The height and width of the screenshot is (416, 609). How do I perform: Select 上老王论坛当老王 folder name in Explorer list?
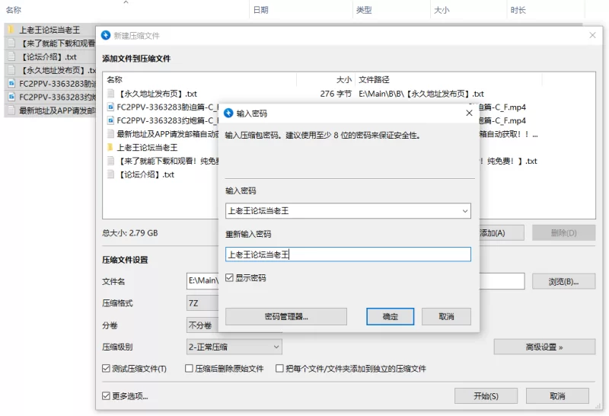tap(49, 30)
